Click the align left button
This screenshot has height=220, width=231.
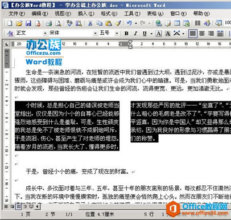193,34
